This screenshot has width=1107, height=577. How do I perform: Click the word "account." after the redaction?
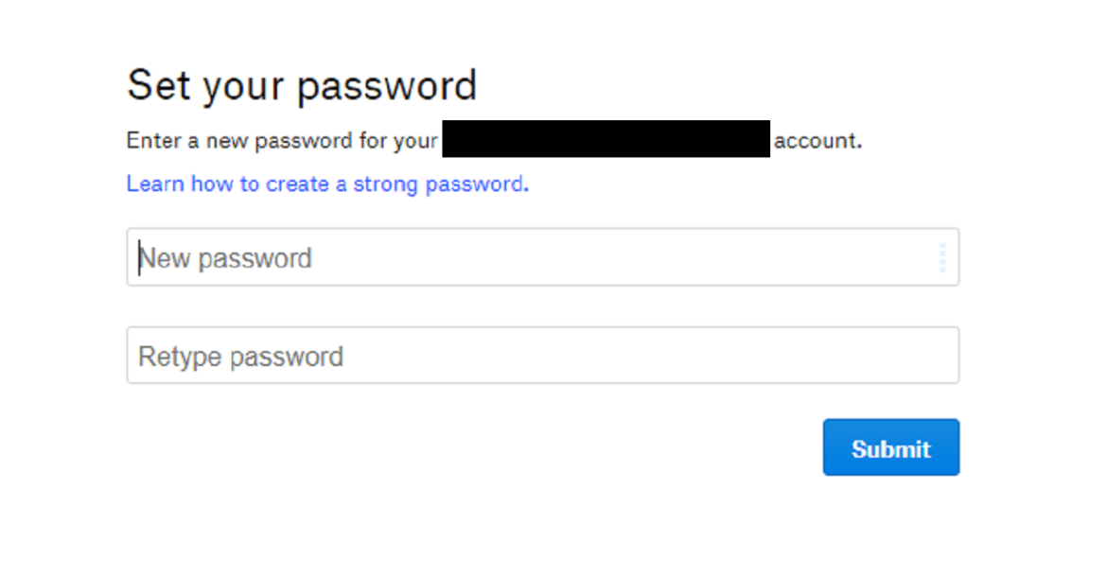tap(817, 142)
